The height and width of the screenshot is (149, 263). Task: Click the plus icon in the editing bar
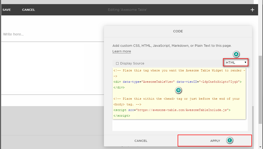[x=252, y=10]
